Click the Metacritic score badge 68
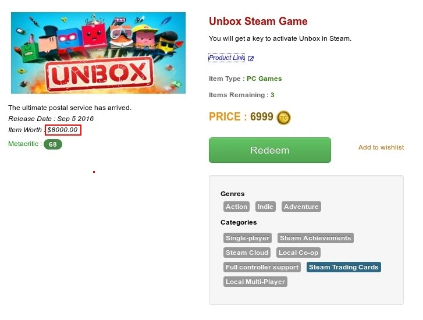The image size is (423, 320). click(x=53, y=144)
